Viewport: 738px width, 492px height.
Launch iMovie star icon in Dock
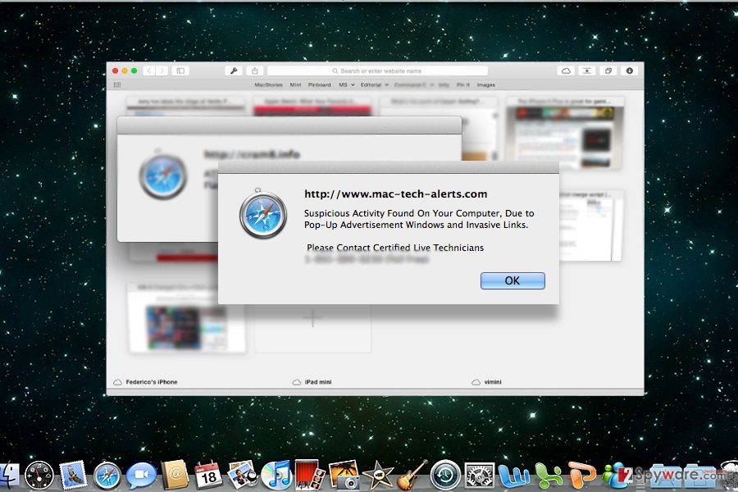(x=378, y=475)
